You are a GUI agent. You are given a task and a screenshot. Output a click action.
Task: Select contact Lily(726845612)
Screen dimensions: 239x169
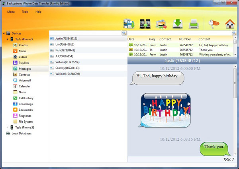[88, 44]
